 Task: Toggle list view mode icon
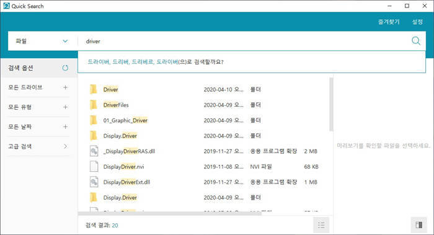pos(321,225)
